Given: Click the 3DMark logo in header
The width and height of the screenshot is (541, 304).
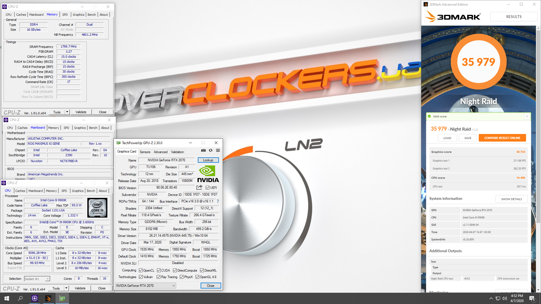Looking at the screenshot, I should tap(453, 16).
